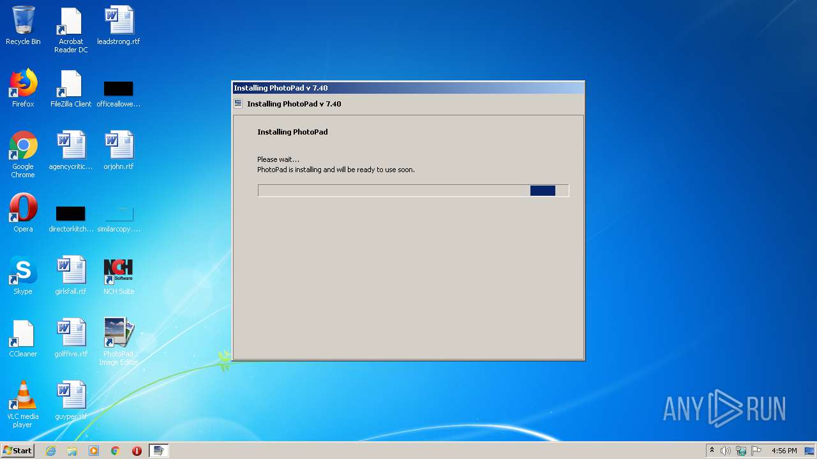Open Action Center flag icon

756,451
